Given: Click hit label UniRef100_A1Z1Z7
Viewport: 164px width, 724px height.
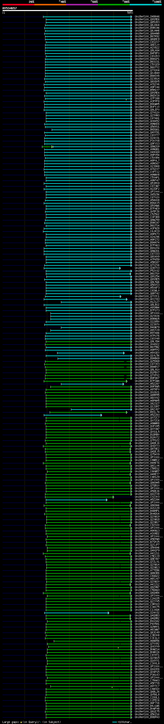Looking at the screenshot, I should pos(147,302).
